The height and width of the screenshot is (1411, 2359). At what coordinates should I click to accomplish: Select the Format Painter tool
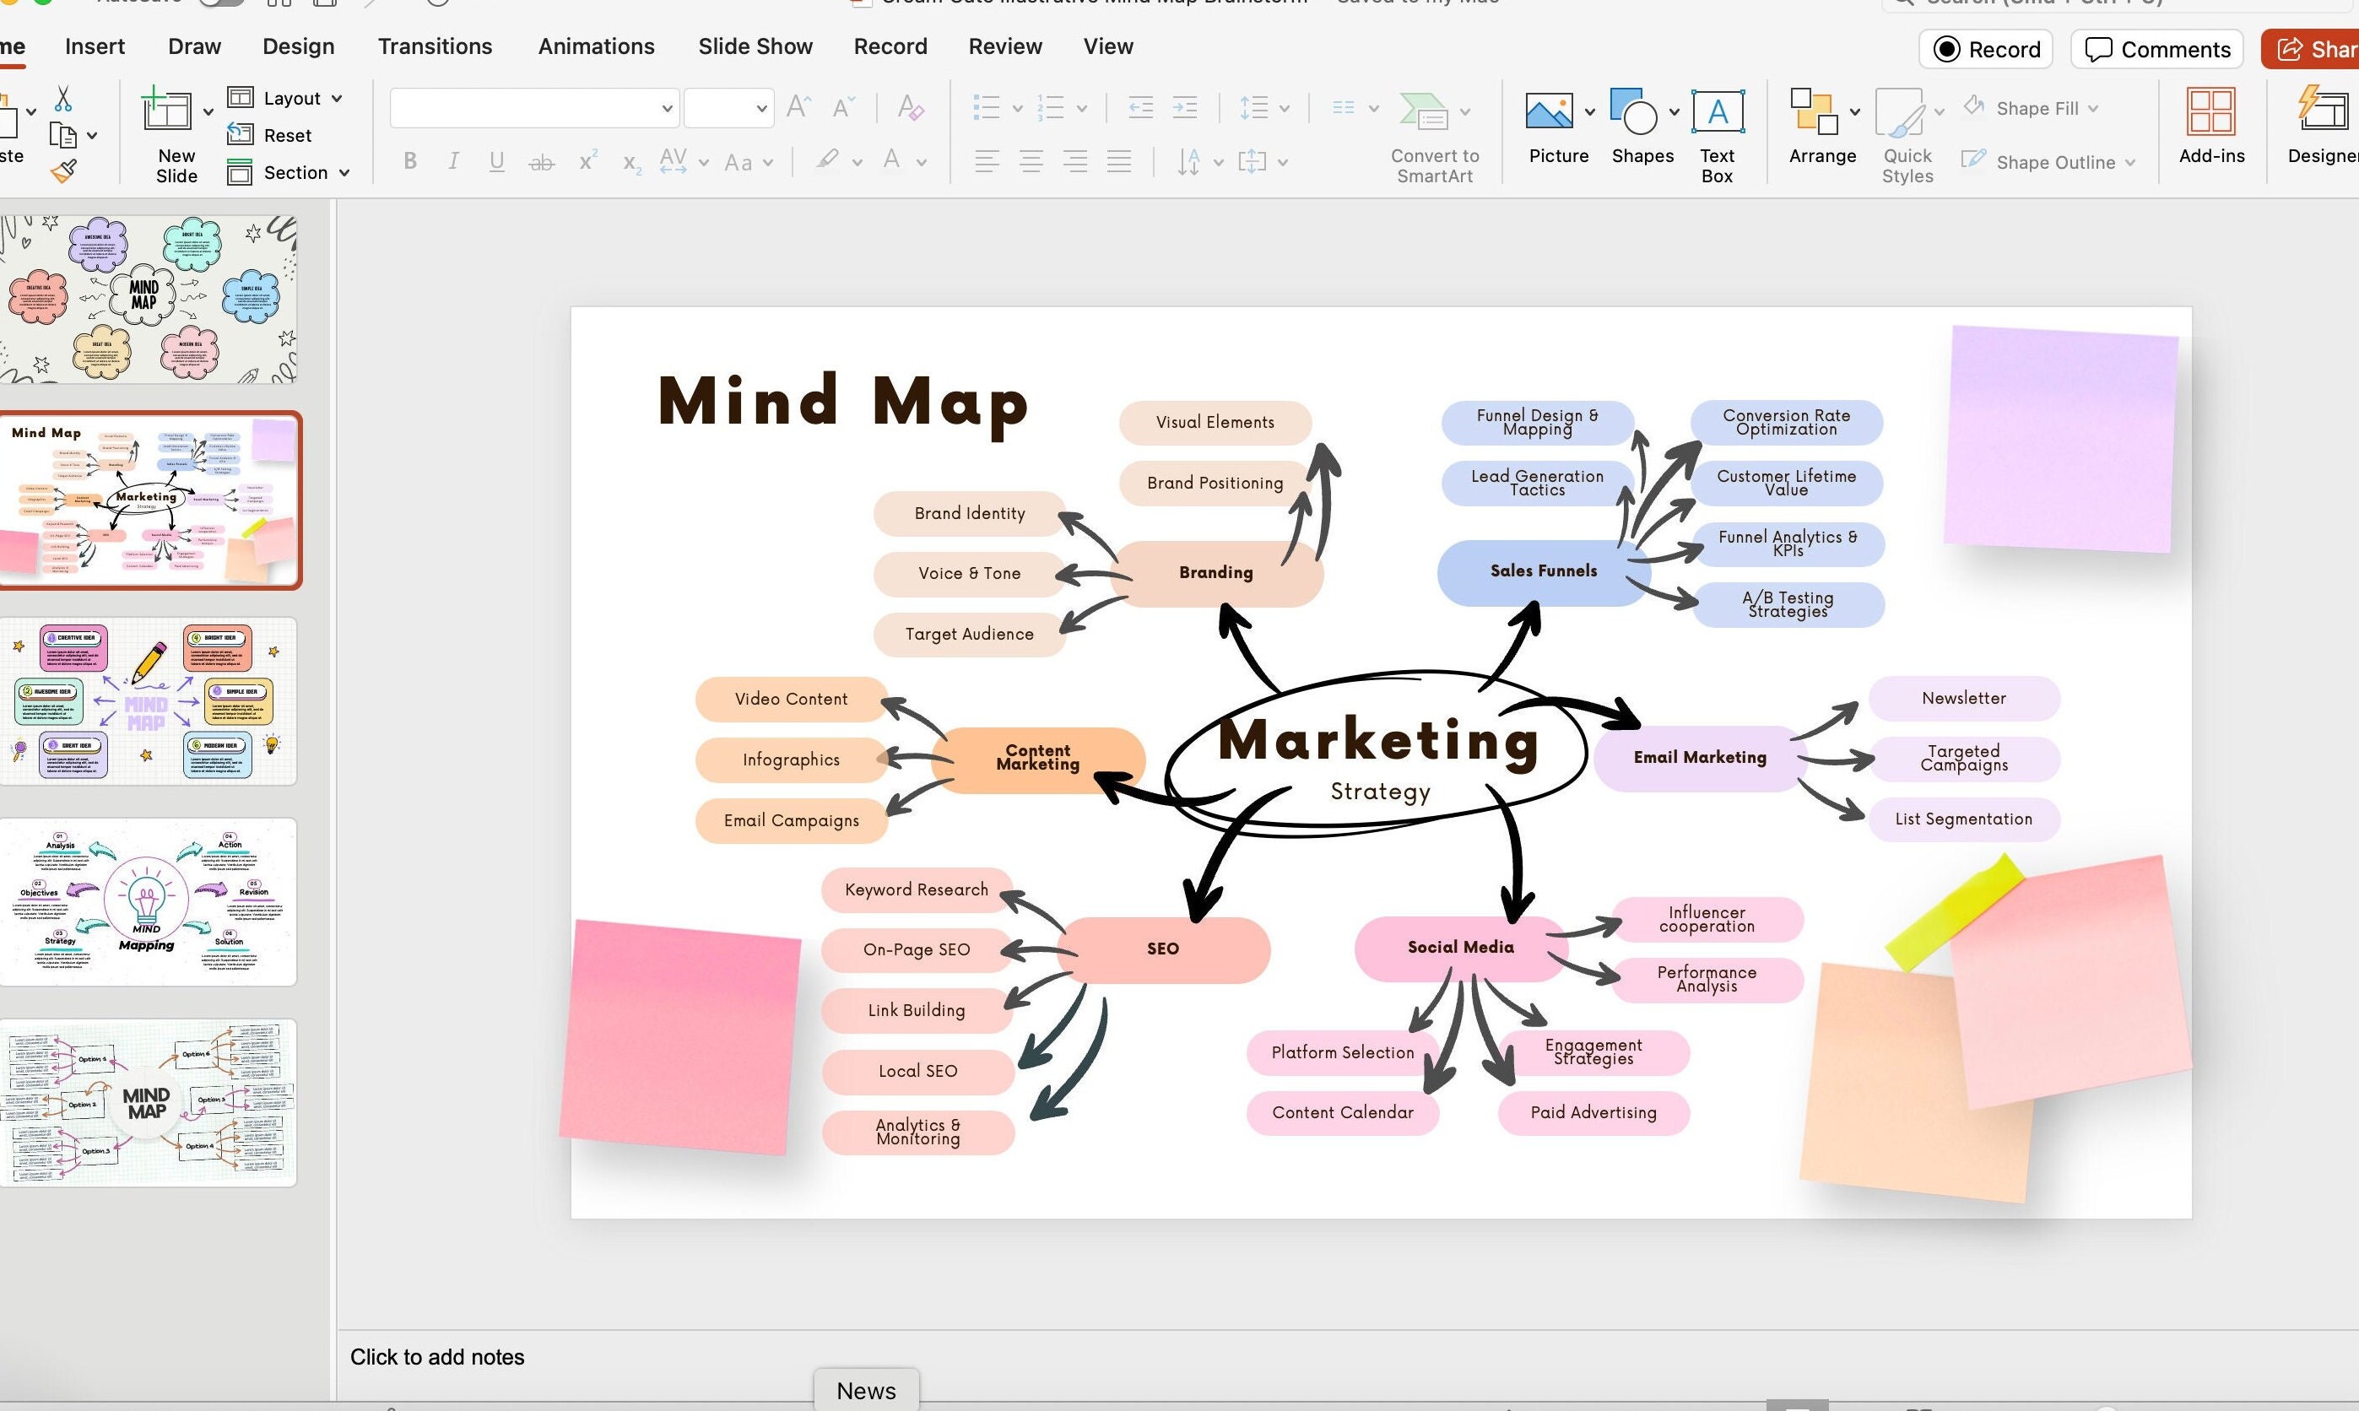[x=62, y=170]
